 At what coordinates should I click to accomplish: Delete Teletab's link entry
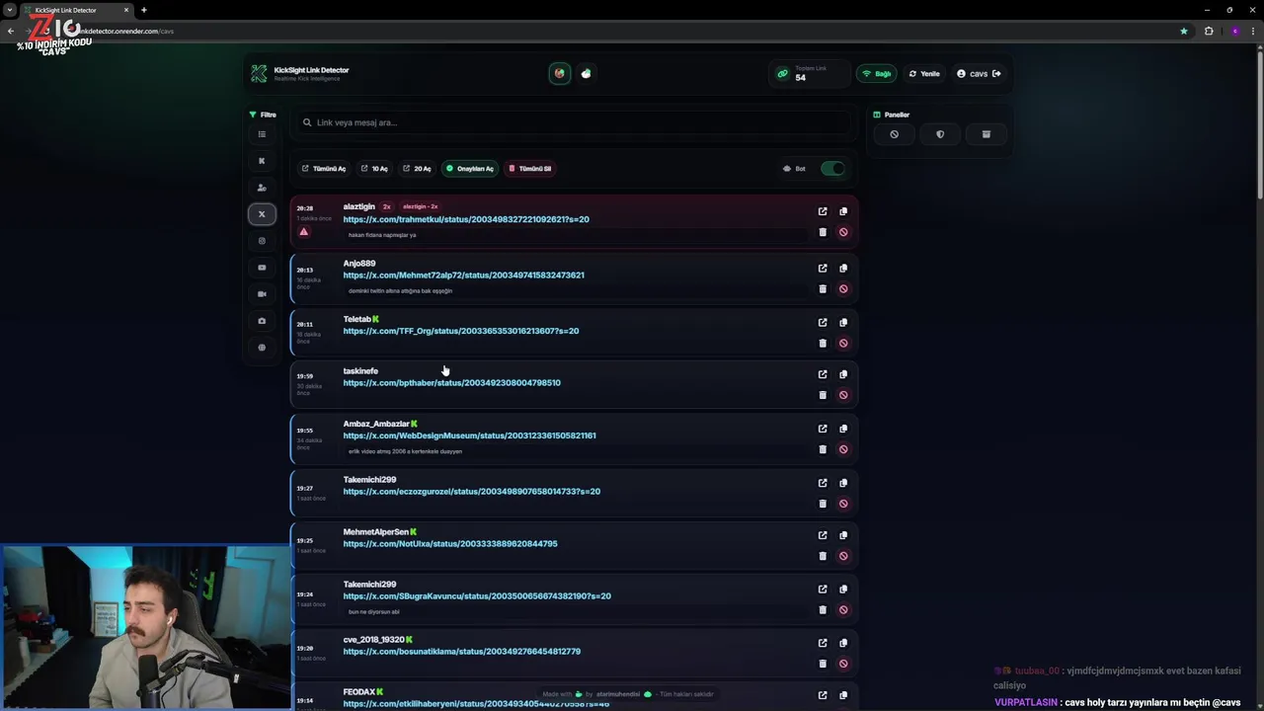coord(823,343)
